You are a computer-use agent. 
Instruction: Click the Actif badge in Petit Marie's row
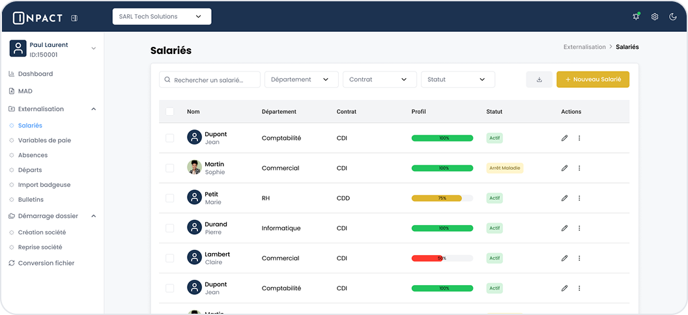point(494,198)
